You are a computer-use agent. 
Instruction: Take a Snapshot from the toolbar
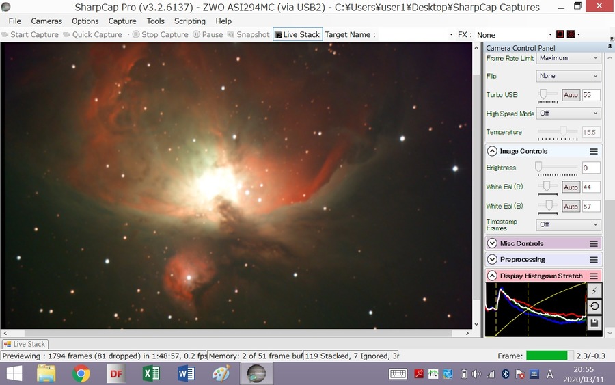coord(248,35)
